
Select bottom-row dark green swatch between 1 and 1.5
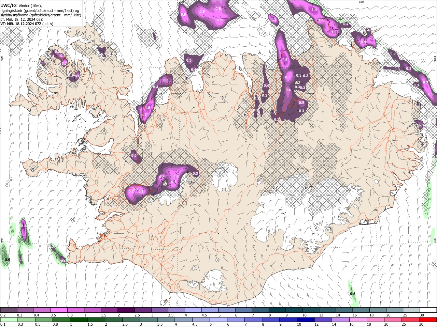pos(79,320)
